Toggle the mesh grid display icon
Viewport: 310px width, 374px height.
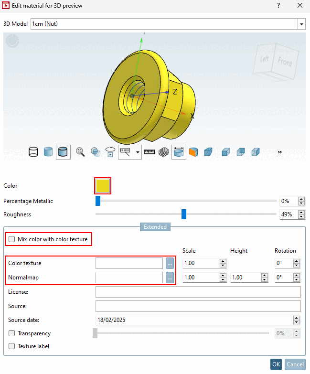(x=164, y=152)
